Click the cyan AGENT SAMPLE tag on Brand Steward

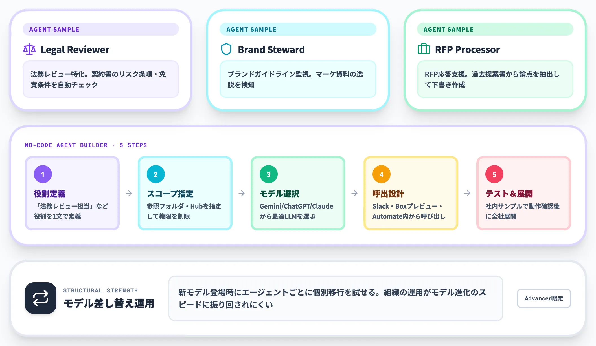(298, 29)
